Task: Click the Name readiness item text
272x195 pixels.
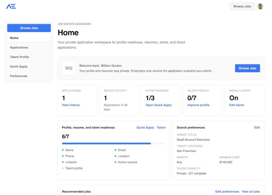Action: point(69,150)
